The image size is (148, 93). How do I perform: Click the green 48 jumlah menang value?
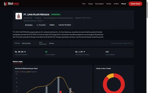click(x=46, y=52)
